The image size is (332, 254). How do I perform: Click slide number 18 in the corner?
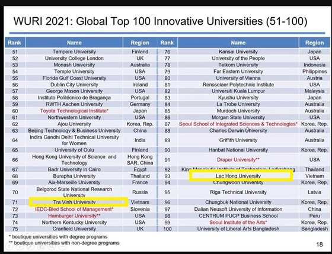(320, 245)
